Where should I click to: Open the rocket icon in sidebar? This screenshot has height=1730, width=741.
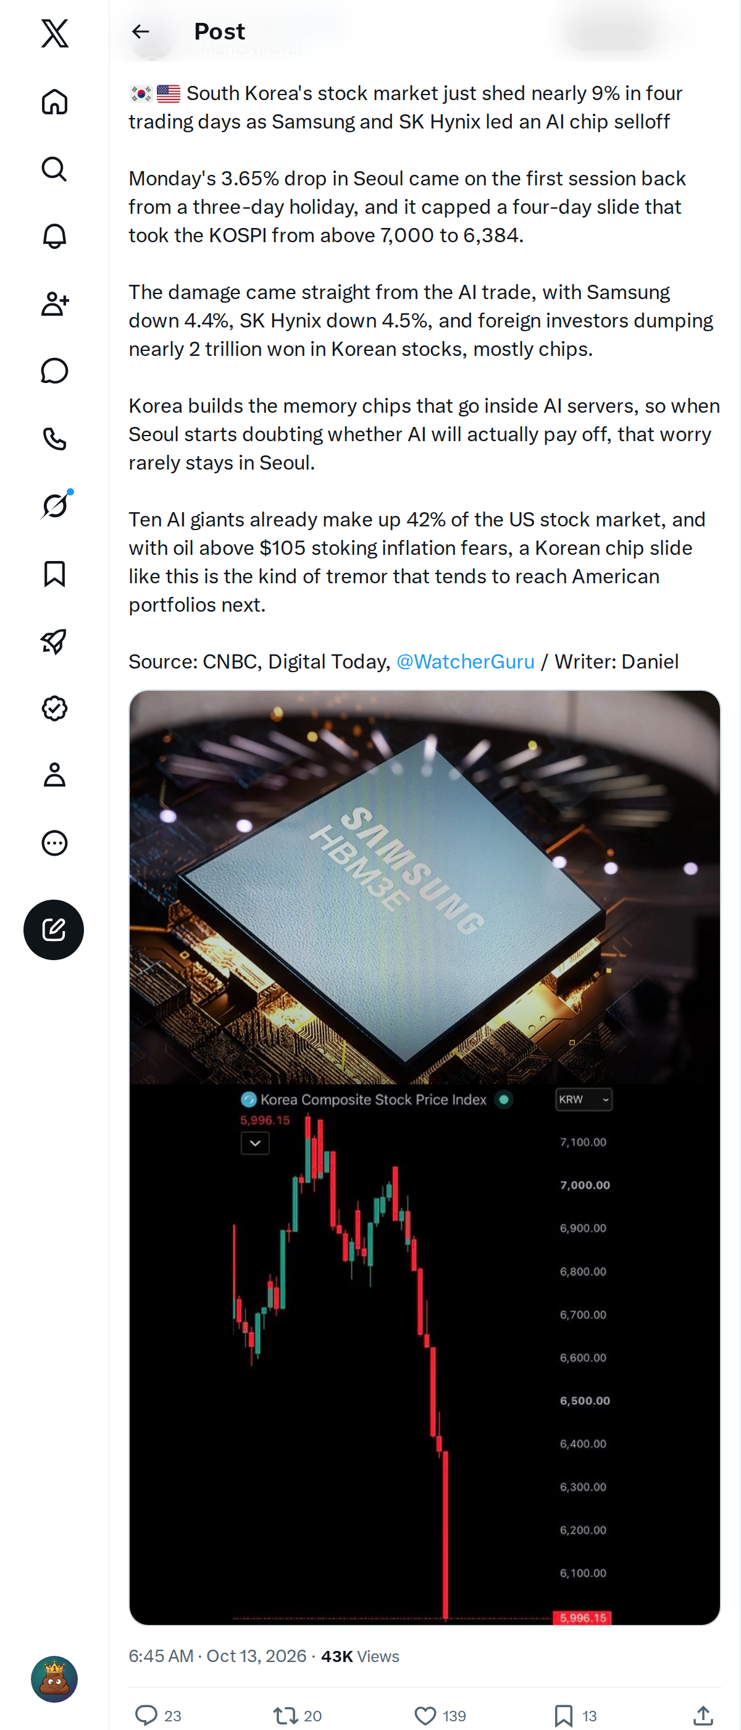point(54,641)
